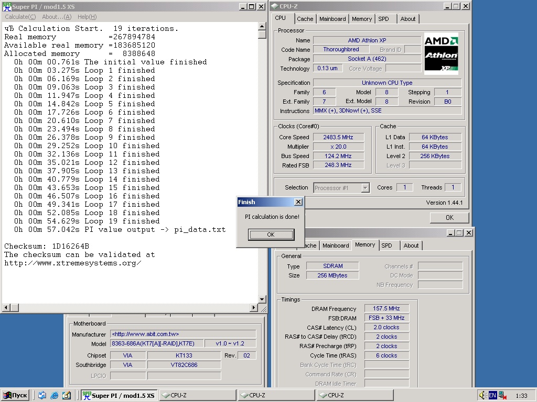This screenshot has width=537, height=402.
Task: Click the second CPU-Z taskbar button
Action: tap(277, 396)
